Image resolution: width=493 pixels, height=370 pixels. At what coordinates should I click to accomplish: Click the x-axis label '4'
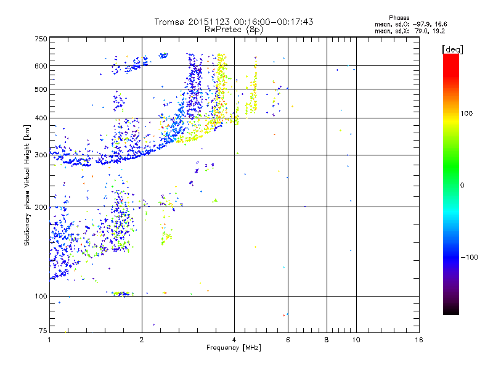pyautogui.click(x=234, y=340)
